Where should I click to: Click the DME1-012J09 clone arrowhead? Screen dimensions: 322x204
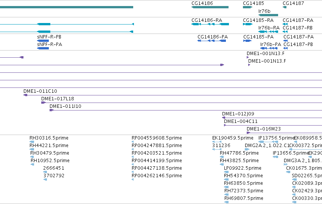(x=224, y=118)
